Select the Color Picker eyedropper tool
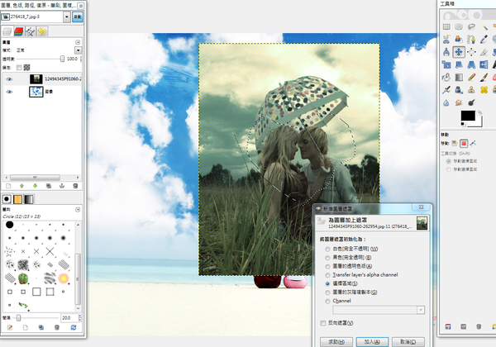The width and height of the screenshot is (496, 347). click(x=484, y=40)
